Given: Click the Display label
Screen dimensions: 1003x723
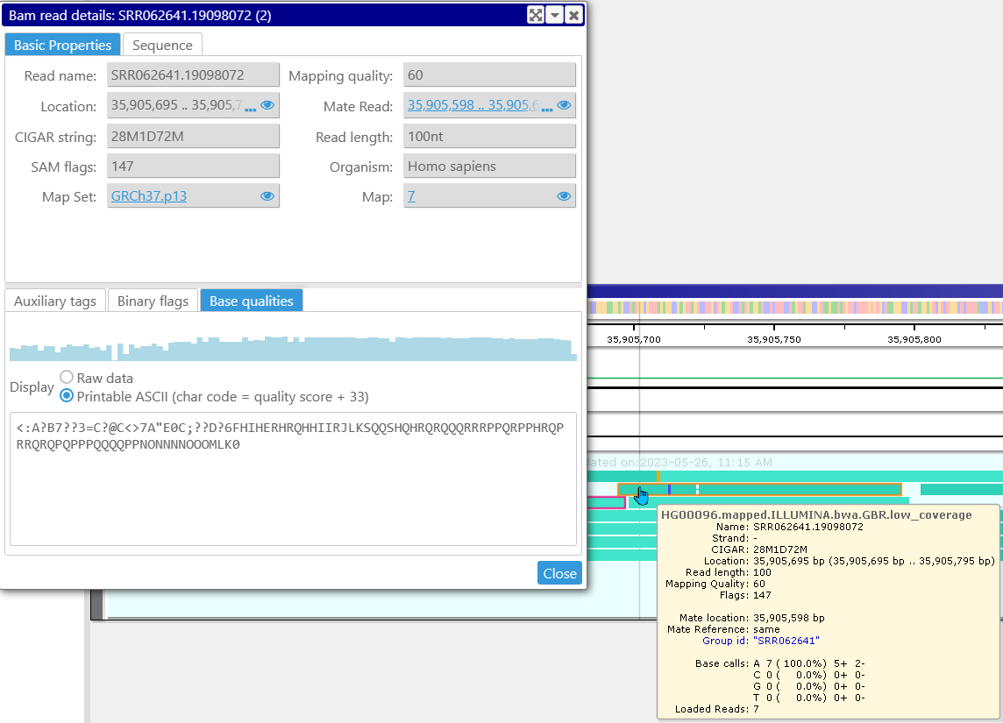Looking at the screenshot, I should point(32,386).
